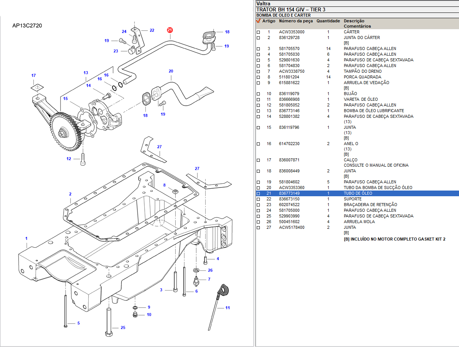Click the red highlighted callout 21 in diagram
Screen dimensions: 459x347
(170, 30)
